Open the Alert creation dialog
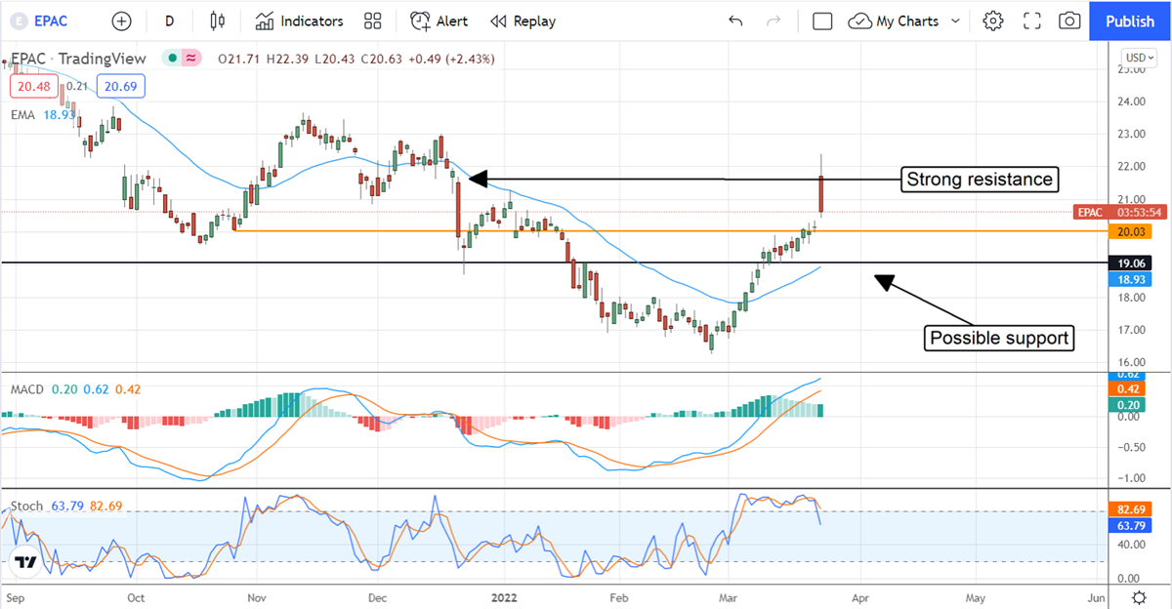1172x609 pixels. click(x=439, y=20)
